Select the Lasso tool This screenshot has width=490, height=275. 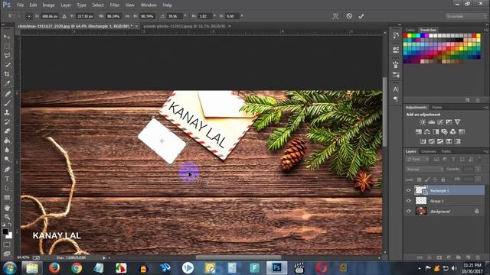click(x=7, y=56)
